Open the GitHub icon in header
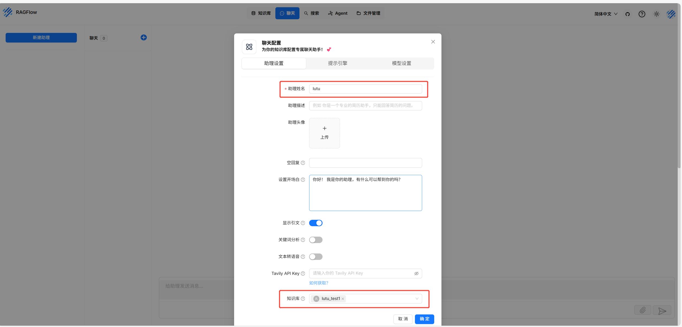Screen dimensions: 682x327 [x=627, y=14]
